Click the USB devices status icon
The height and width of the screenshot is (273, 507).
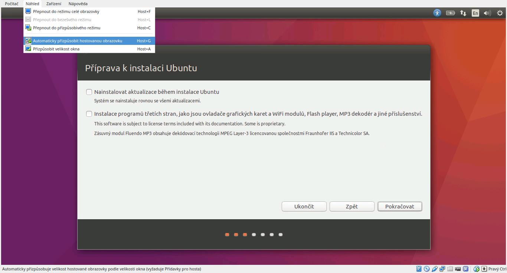(434, 269)
